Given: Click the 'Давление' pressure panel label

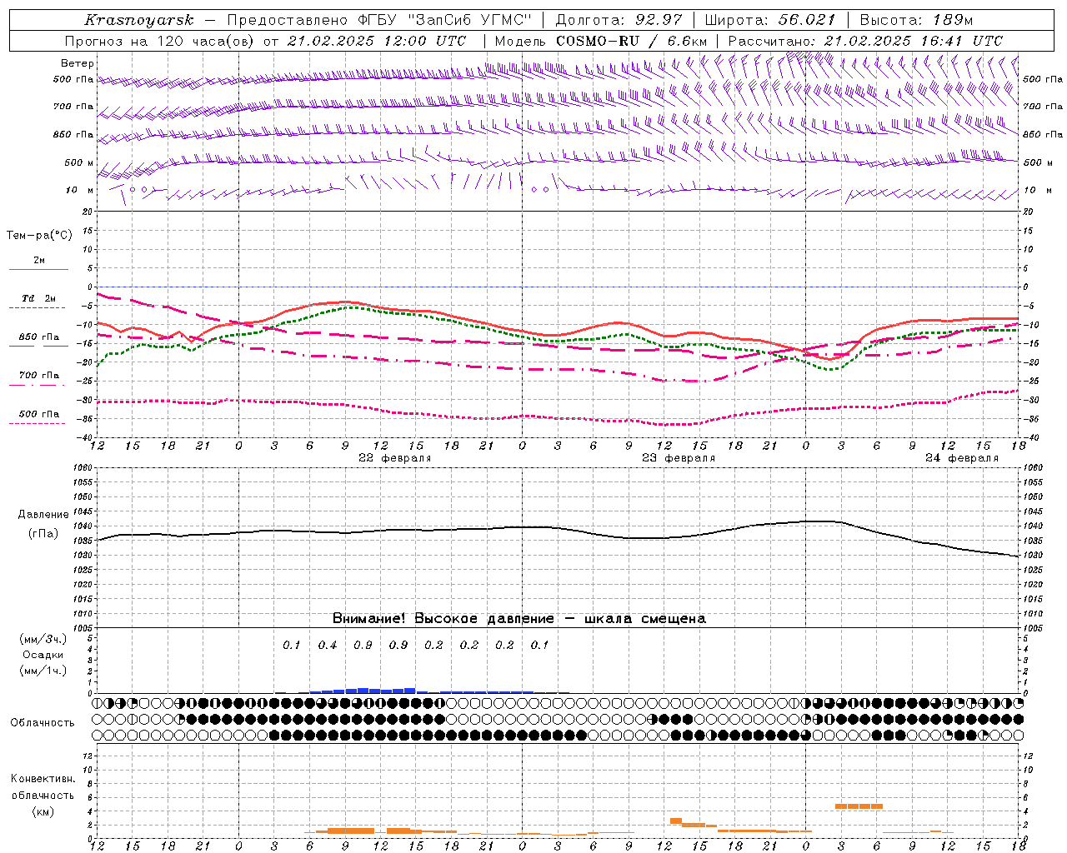Looking at the screenshot, I should (43, 515).
